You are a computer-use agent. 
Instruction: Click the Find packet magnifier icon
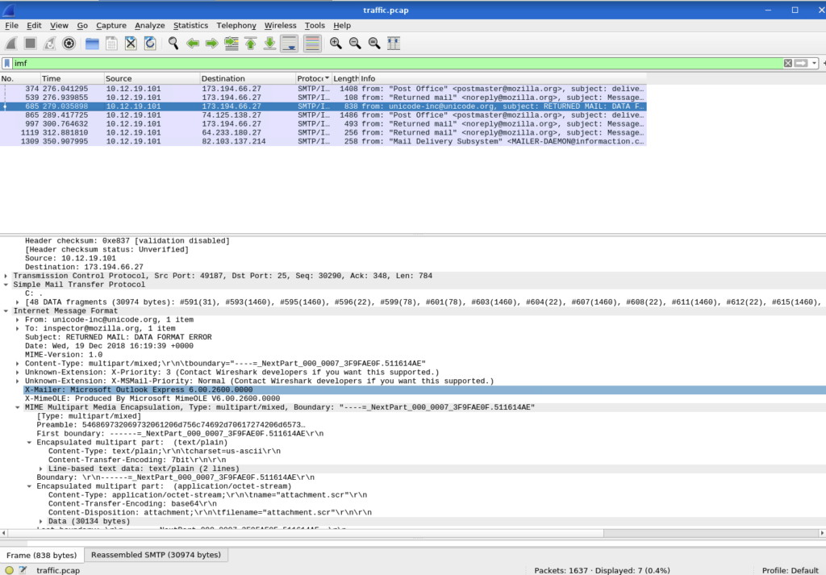[x=173, y=44]
